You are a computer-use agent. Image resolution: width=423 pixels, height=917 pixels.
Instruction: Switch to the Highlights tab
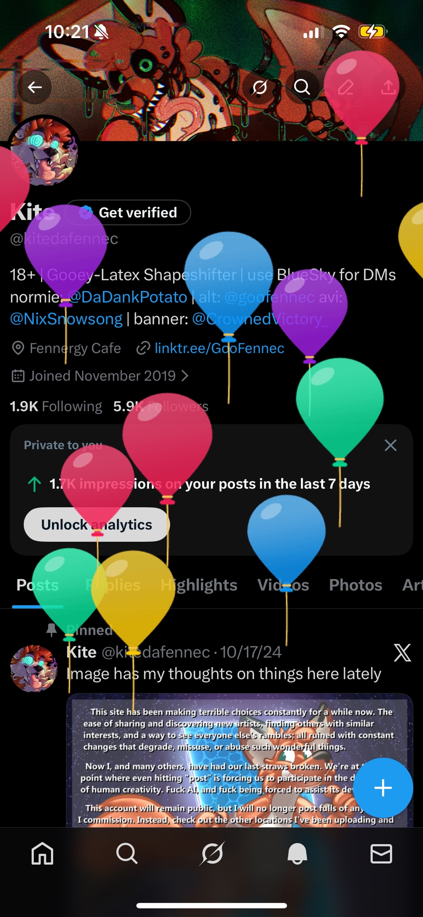pyautogui.click(x=199, y=585)
